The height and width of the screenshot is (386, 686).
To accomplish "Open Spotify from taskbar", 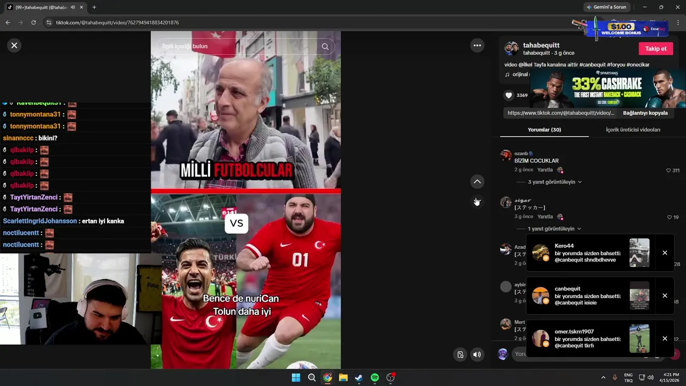I will (x=375, y=377).
